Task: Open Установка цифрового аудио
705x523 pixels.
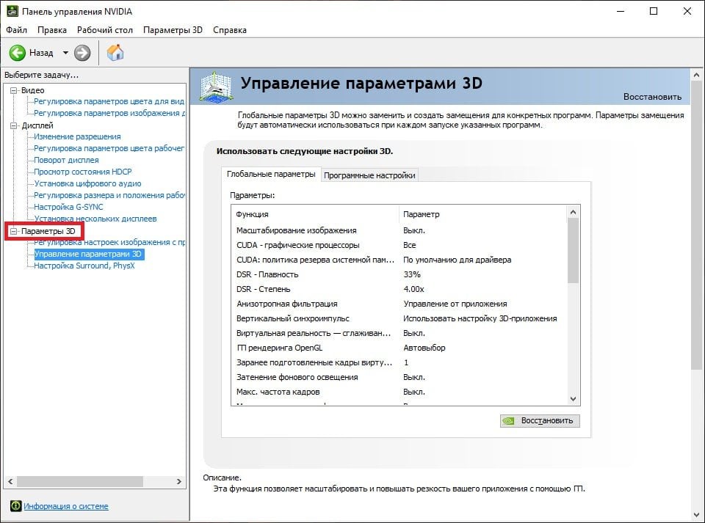Action: (x=87, y=183)
